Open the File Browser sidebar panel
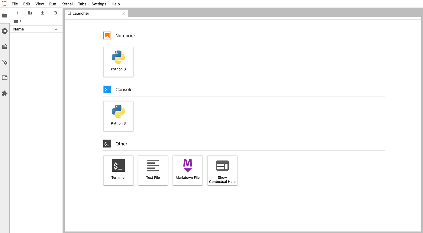The height and width of the screenshot is (233, 423). click(x=5, y=15)
